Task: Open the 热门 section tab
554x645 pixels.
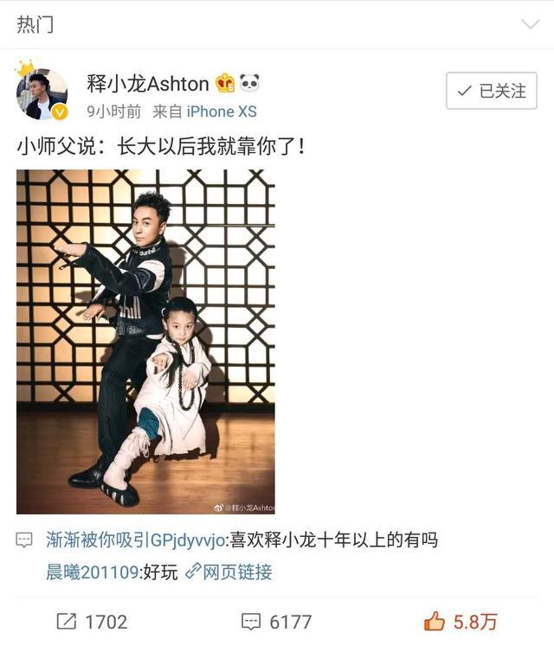Action: (x=35, y=24)
